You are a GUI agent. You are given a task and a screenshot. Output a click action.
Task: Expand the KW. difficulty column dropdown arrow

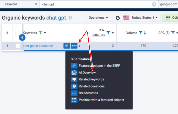coord(113,33)
